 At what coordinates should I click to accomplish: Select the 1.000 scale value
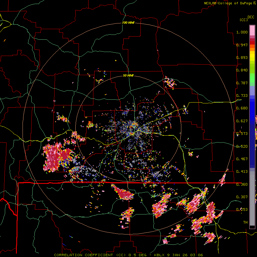pyautogui.click(x=242, y=32)
